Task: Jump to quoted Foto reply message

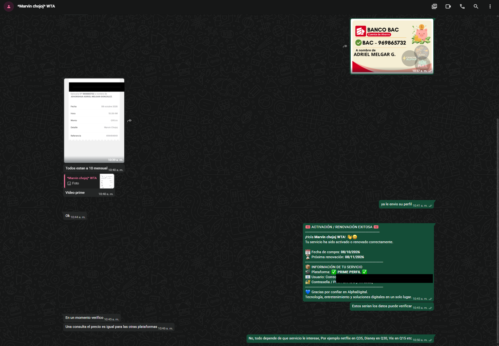Action: click(x=89, y=181)
